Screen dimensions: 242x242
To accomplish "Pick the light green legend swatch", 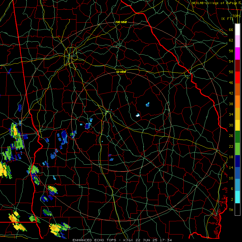I will (x=237, y=149).
